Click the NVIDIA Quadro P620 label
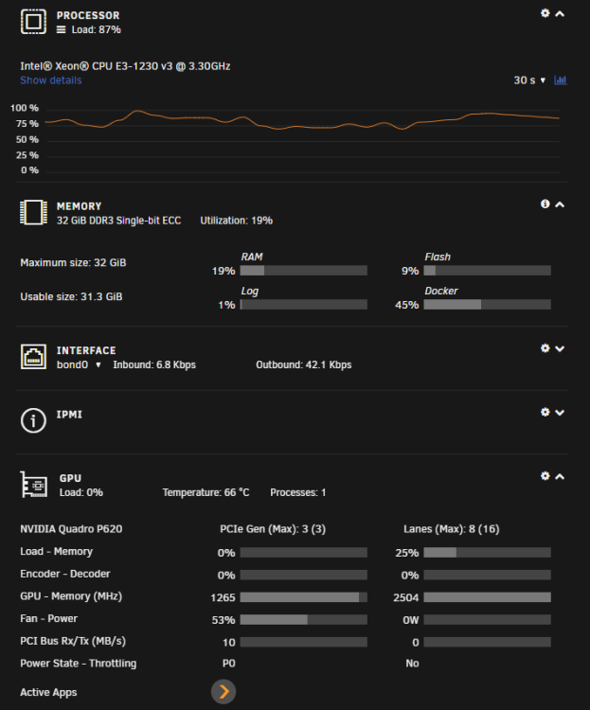 pyautogui.click(x=71, y=529)
